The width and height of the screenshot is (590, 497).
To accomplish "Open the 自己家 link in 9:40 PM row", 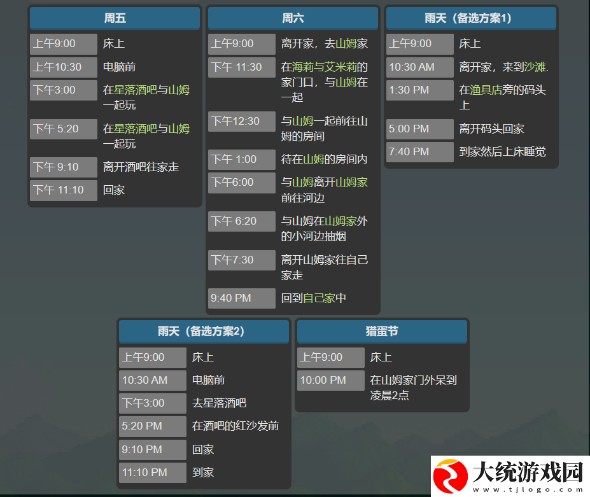I will tap(319, 298).
